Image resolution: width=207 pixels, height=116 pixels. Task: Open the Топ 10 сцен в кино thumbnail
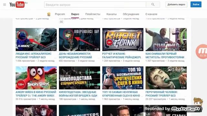click(123, 78)
